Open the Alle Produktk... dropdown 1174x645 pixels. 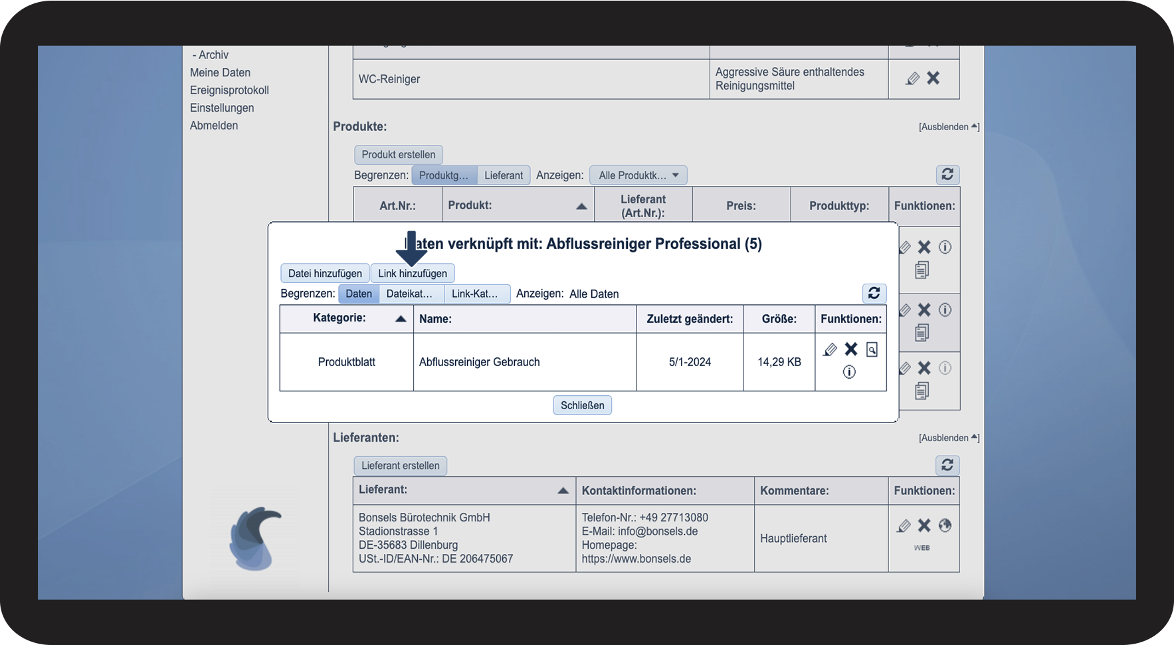coord(638,175)
